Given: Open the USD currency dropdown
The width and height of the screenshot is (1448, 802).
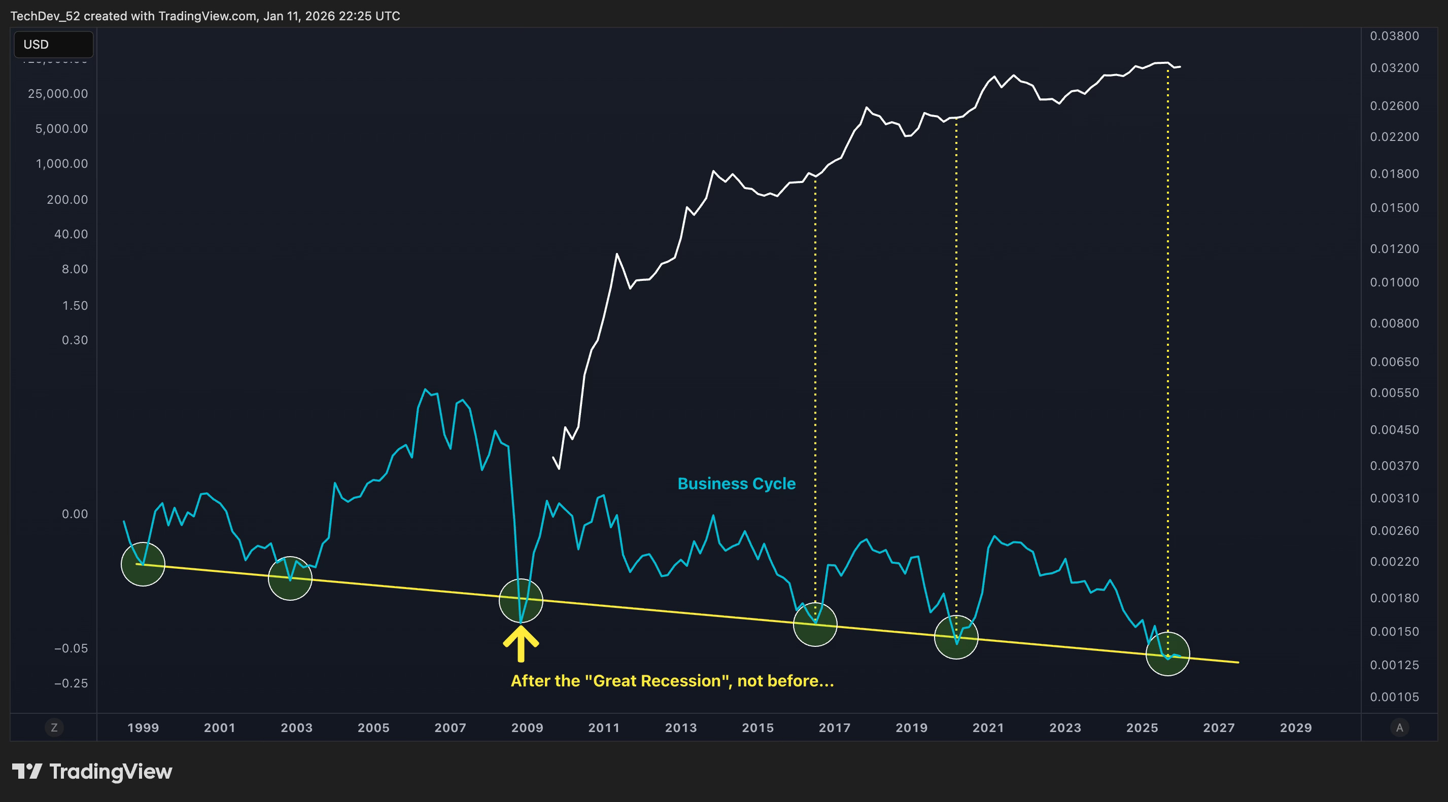Looking at the screenshot, I should (x=53, y=45).
